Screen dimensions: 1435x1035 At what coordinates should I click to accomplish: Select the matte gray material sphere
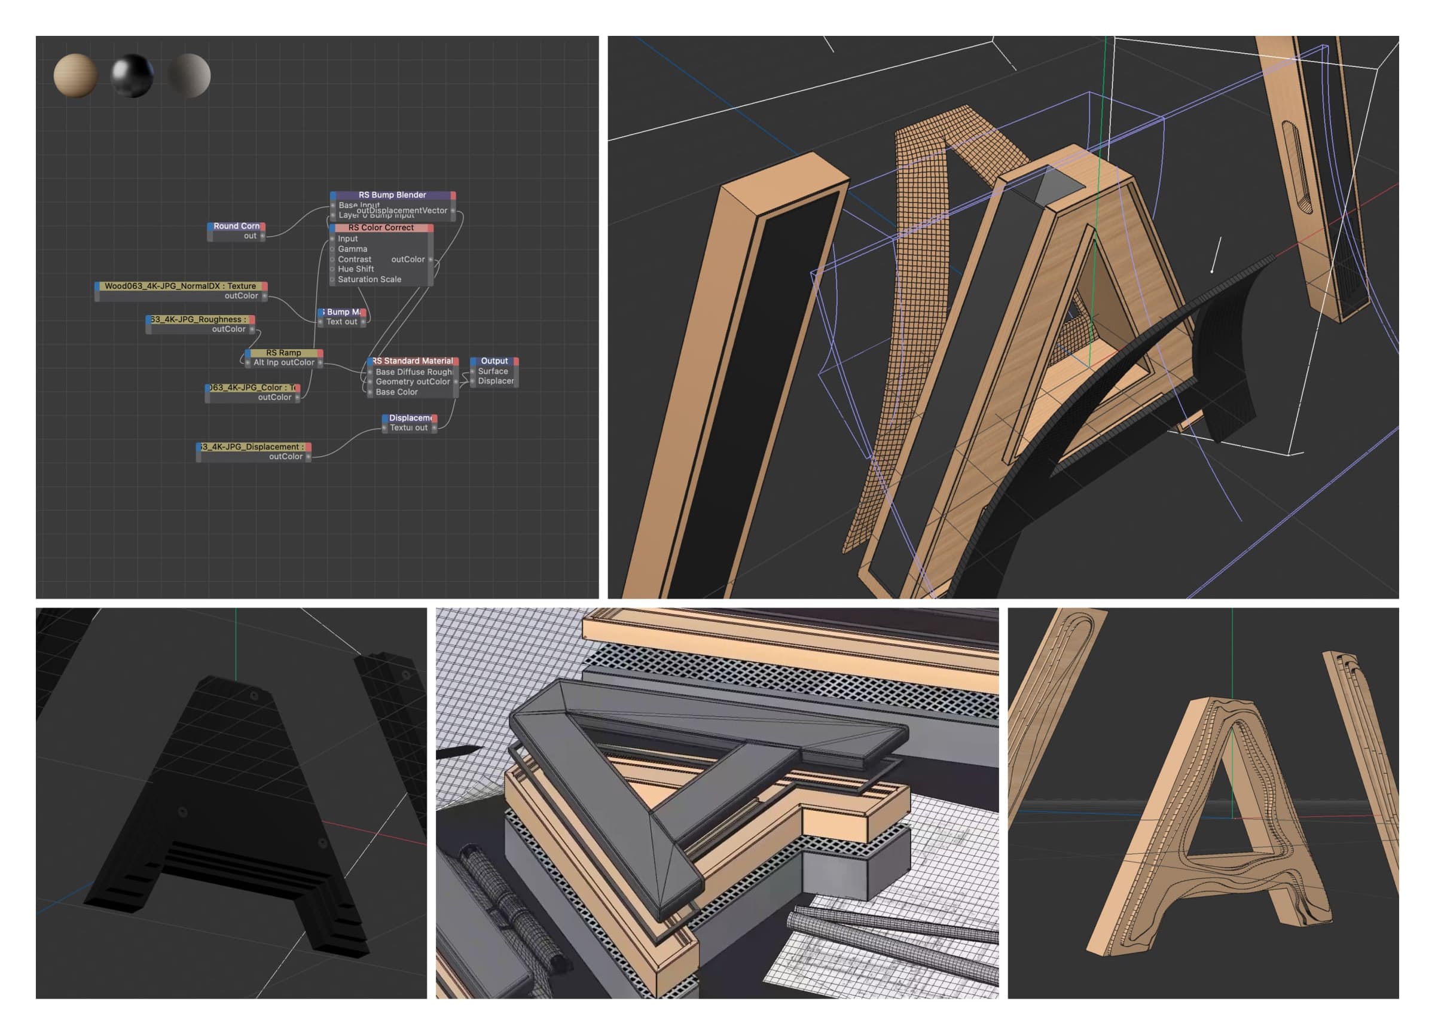188,75
